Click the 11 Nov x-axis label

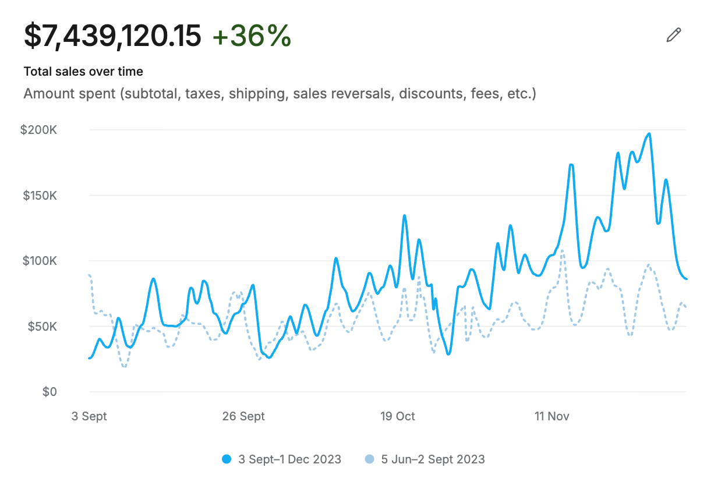click(552, 416)
